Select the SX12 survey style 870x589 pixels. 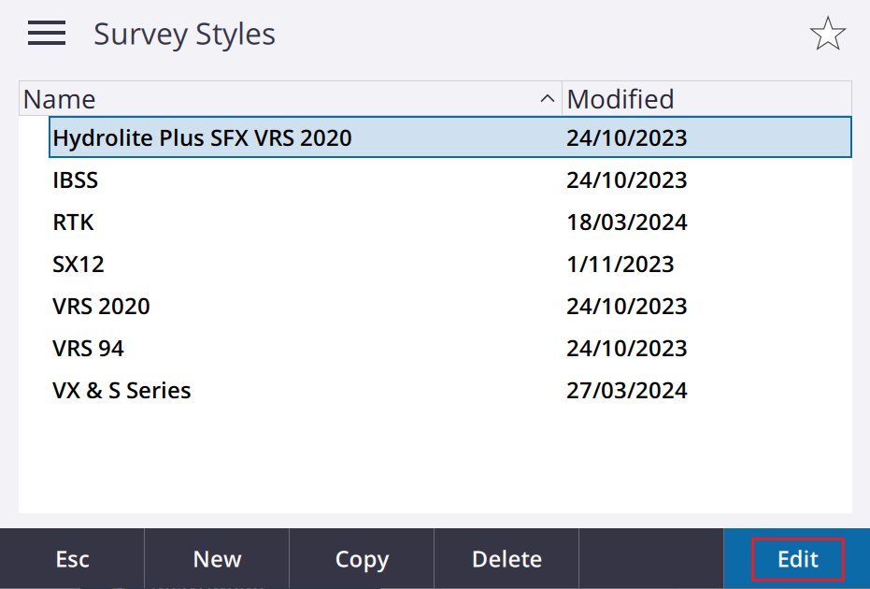pos(450,265)
